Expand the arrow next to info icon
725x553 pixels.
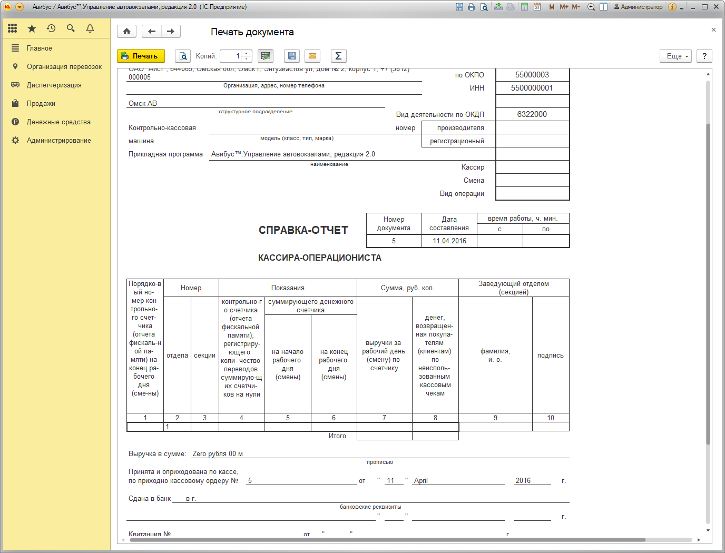[682, 8]
